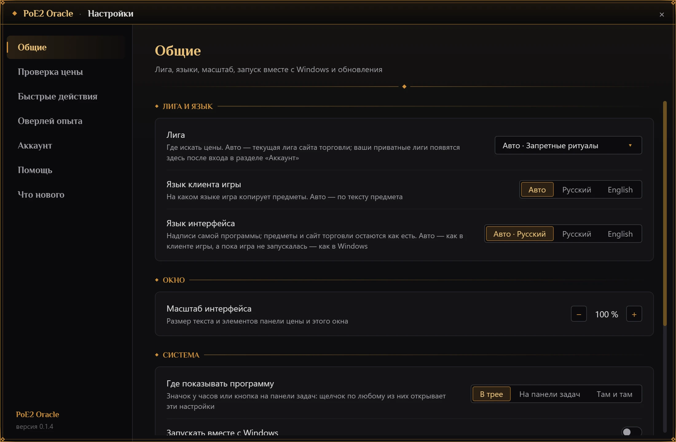676x442 pixels.
Task: Show the Что нового section
Action: click(x=66, y=195)
